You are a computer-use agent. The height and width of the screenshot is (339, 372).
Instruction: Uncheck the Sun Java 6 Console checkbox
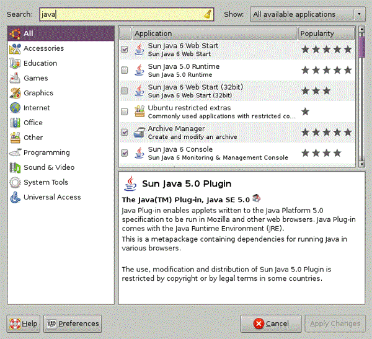[125, 153]
